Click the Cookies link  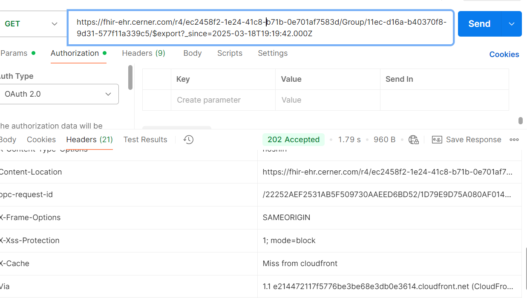504,54
